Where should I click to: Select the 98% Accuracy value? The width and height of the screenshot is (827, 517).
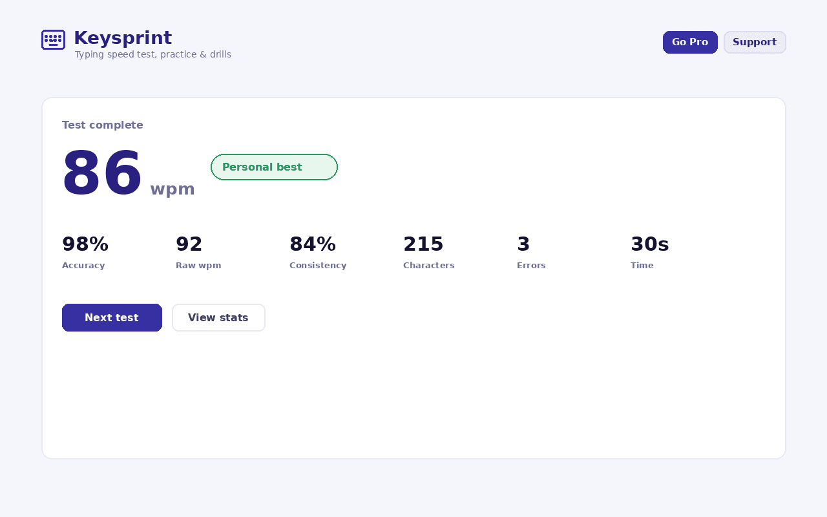click(85, 244)
